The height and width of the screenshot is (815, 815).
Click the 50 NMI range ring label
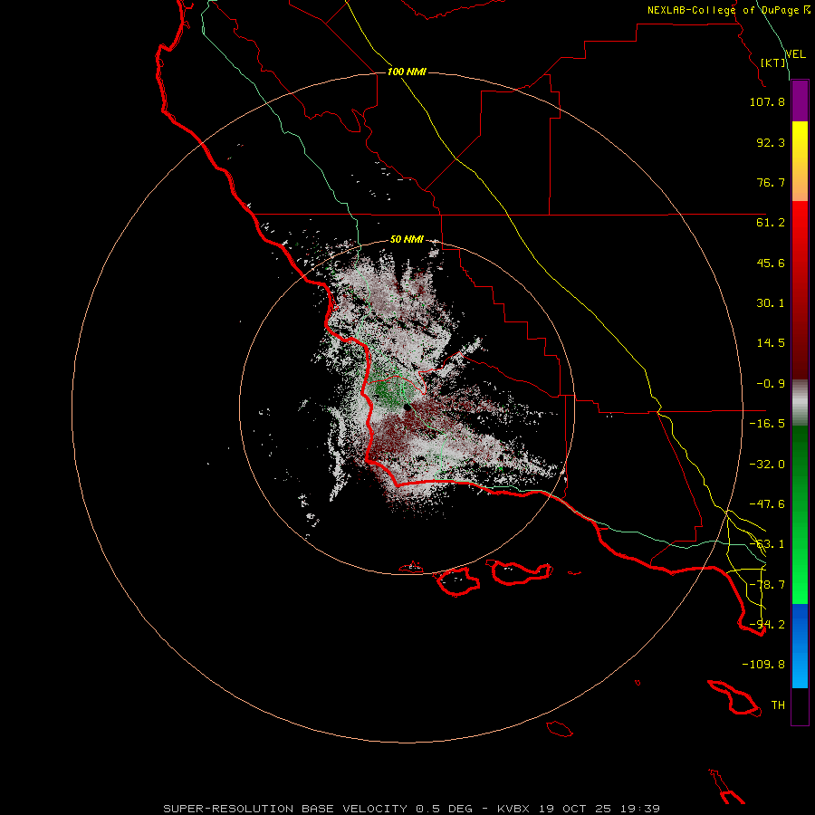tap(407, 240)
